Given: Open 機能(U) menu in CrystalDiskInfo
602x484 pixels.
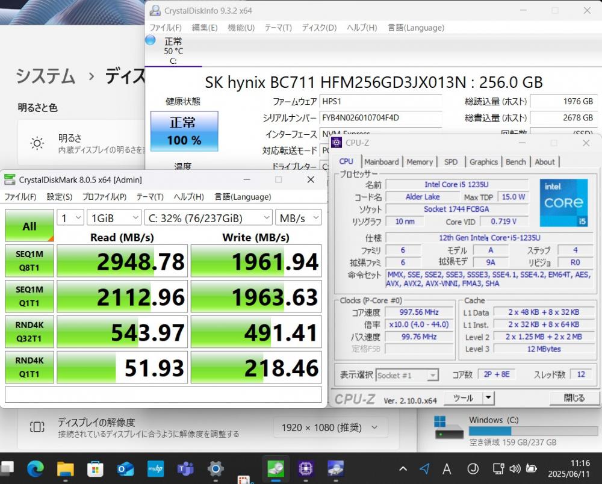Looking at the screenshot, I should (241, 28).
